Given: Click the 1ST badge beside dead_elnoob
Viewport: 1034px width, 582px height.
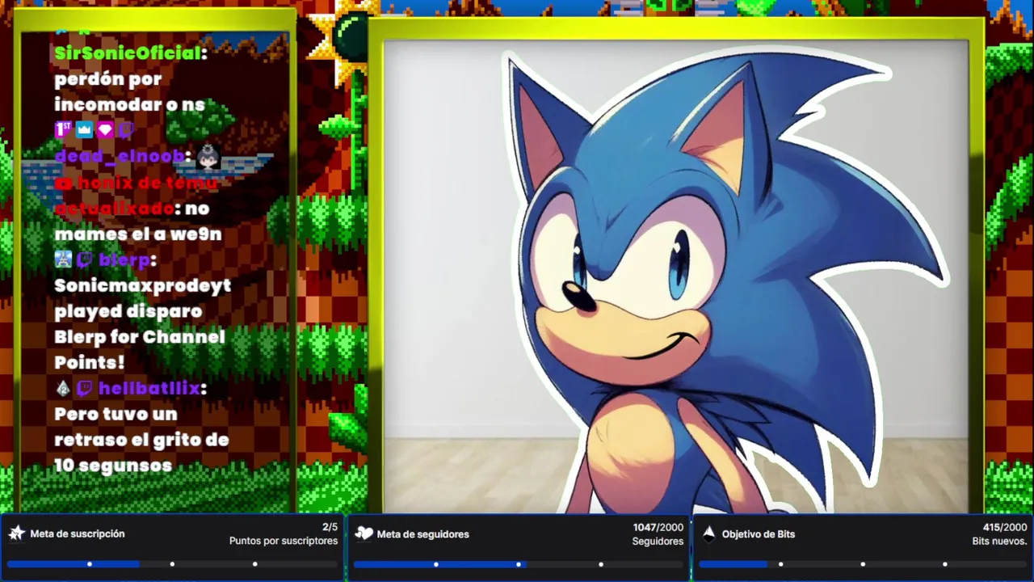Looking at the screenshot, I should click(x=63, y=129).
